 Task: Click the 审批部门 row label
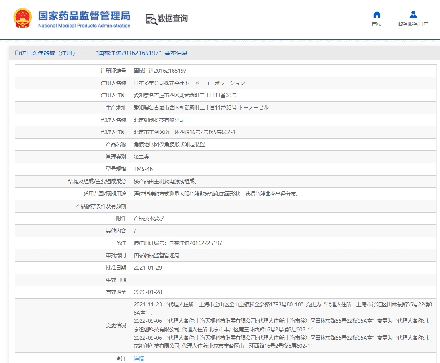click(116, 255)
